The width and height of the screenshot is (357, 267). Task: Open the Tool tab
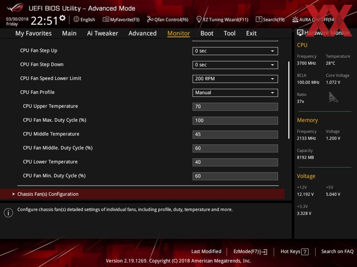pos(229,33)
